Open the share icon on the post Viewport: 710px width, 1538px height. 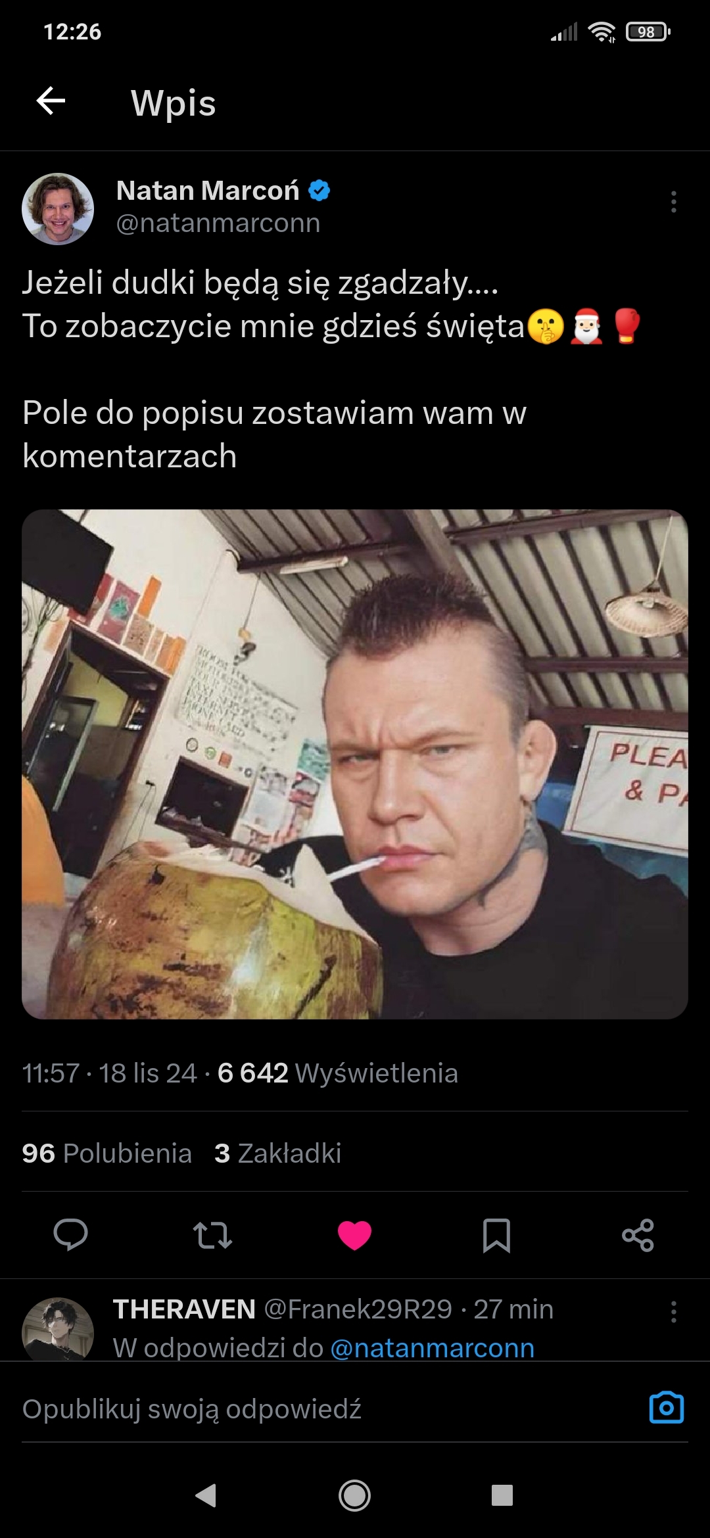pos(638,1235)
